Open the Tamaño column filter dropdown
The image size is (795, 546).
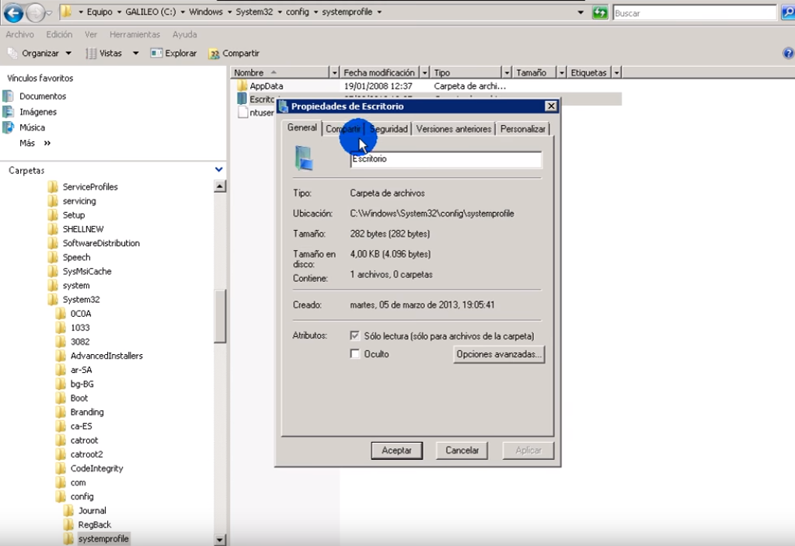pos(561,72)
